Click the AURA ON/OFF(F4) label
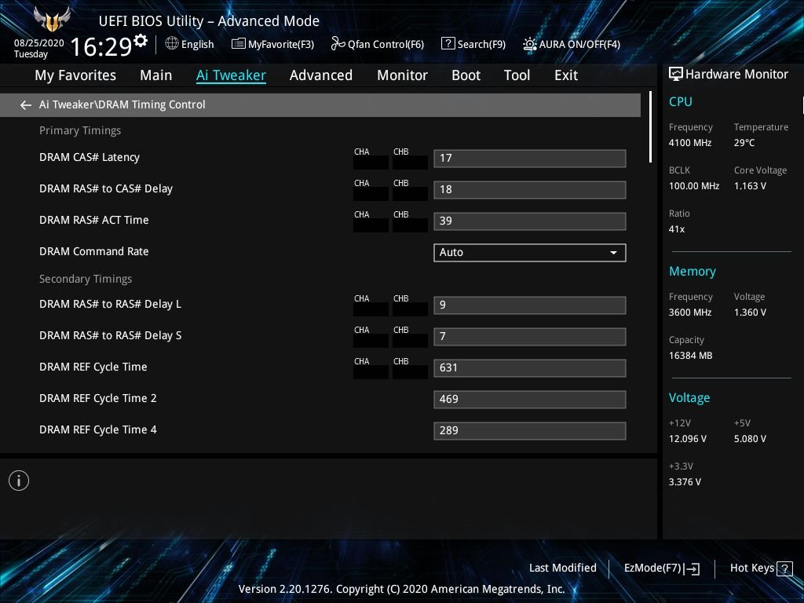This screenshot has height=603, width=804. (x=579, y=45)
